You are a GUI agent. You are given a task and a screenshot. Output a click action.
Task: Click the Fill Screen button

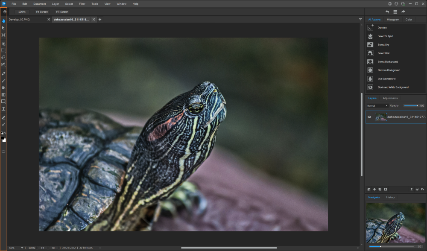click(62, 12)
